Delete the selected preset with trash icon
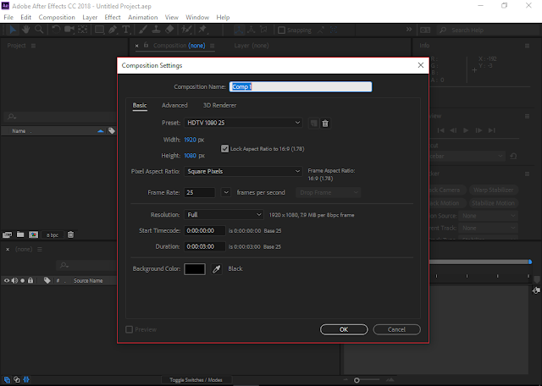 point(325,124)
